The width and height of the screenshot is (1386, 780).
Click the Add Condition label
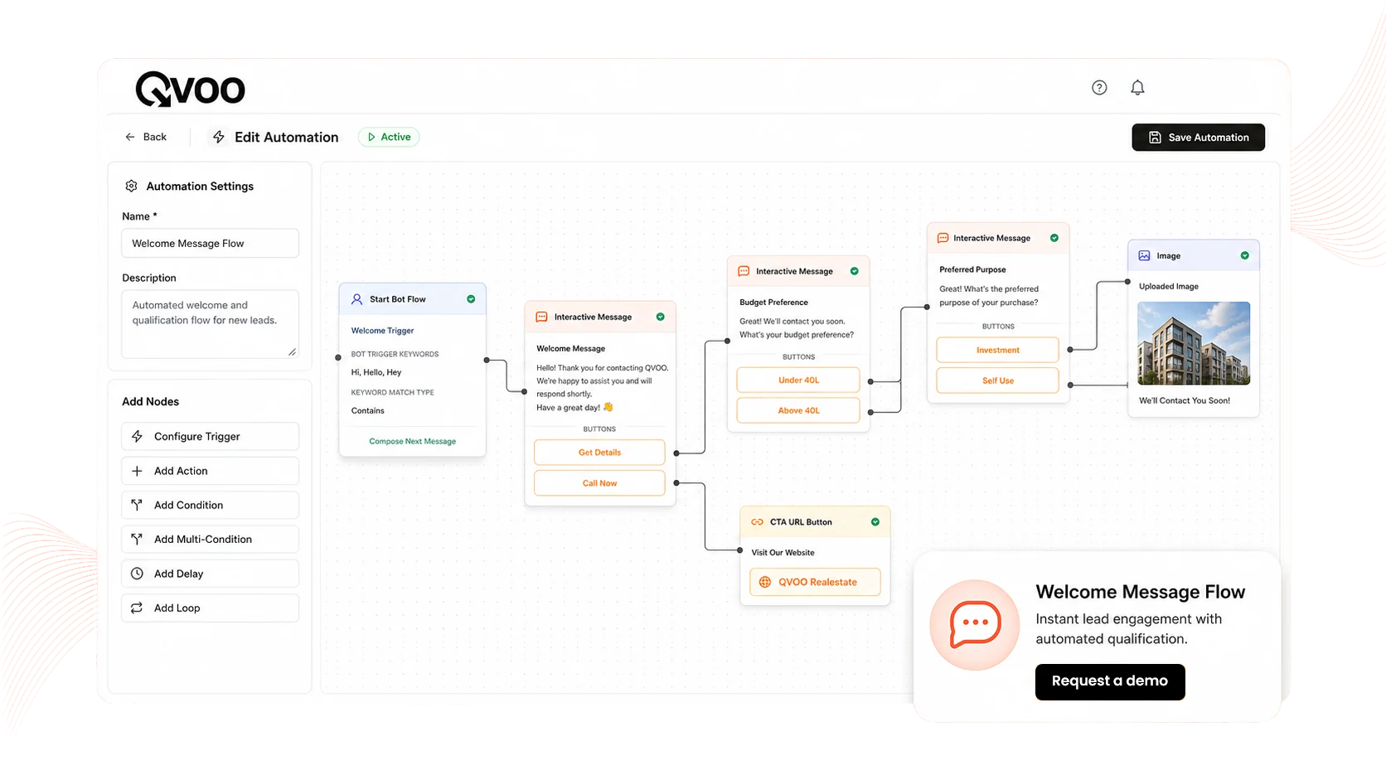pyautogui.click(x=188, y=505)
